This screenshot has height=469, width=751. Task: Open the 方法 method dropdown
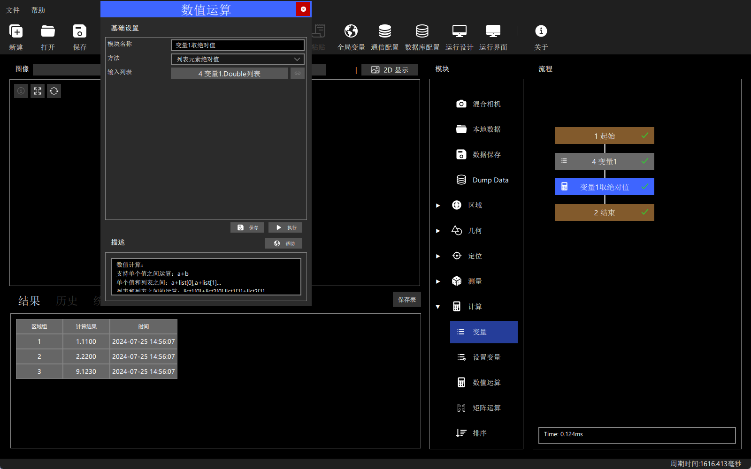pos(238,59)
